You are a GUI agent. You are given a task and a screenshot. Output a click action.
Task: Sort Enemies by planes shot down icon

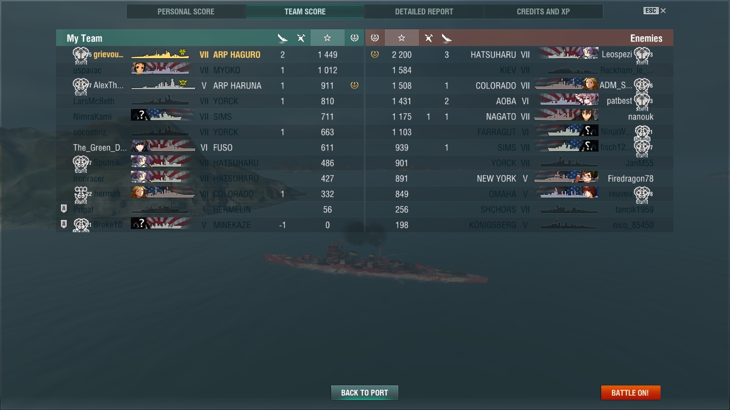[429, 38]
